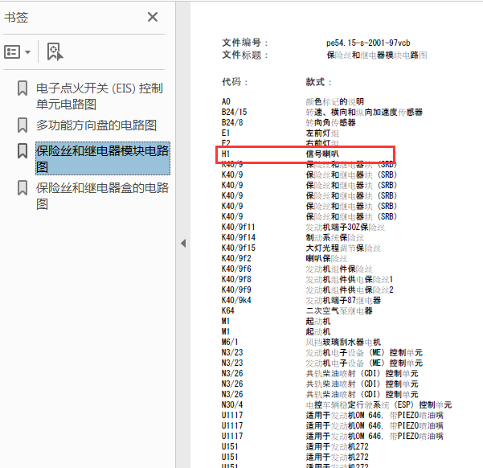The height and width of the screenshot is (468, 483).
Task: Click code K40/9f6
Action: click(x=236, y=269)
